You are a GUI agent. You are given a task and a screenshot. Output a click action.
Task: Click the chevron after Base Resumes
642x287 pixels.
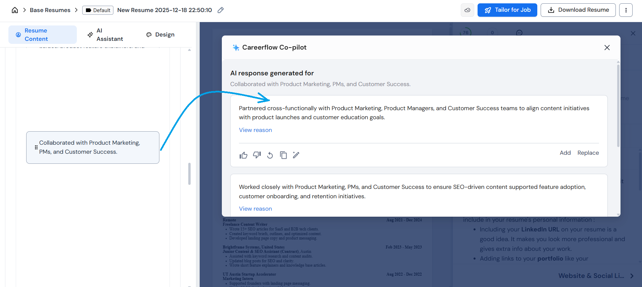click(76, 10)
